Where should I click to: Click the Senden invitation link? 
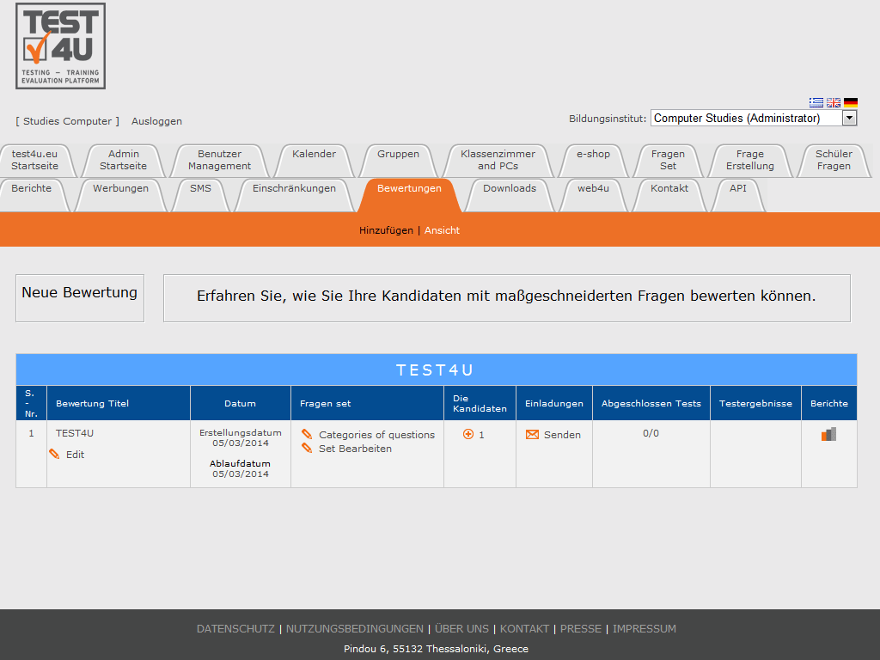pyautogui.click(x=562, y=435)
